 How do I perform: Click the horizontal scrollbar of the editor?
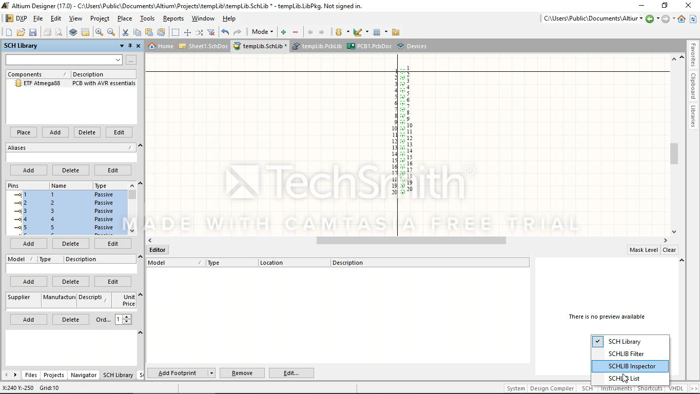411,240
